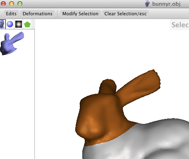The image size is (189, 159).
Task: Click the green zoom window button
Action: pos(20,4)
